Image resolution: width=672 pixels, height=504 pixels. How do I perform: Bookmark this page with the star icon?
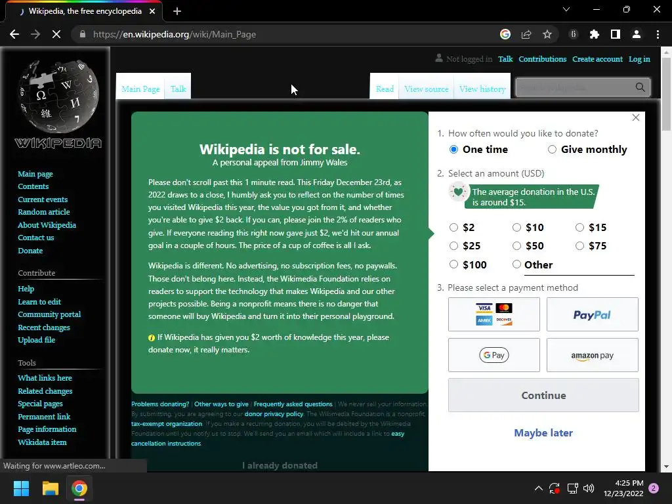(547, 34)
